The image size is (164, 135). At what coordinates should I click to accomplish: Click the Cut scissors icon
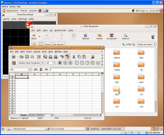(x=74, y=57)
